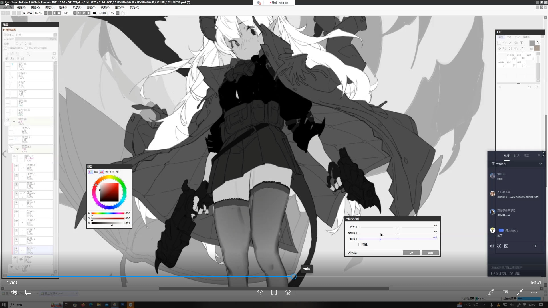Open the more options ellipsis in player
Screen dimensions: 548x308
point(534,292)
